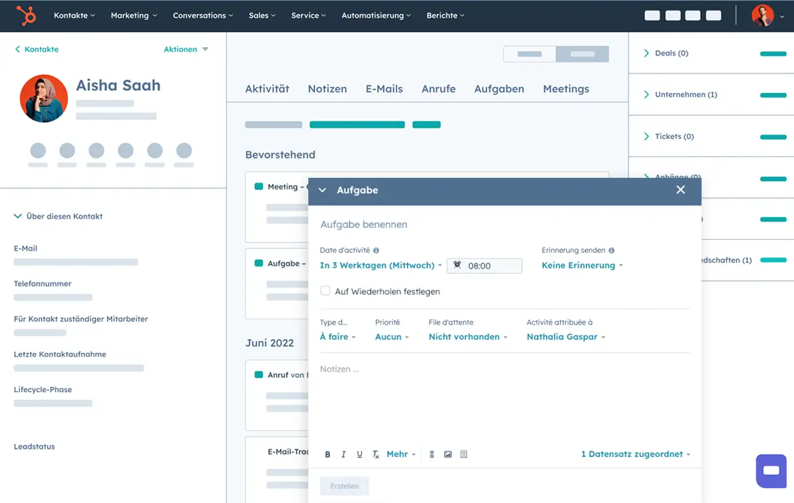Screen dimensions: 794x503
Task: Open the 'Nathalia Gaspar' assignee dropdown
Action: click(565, 337)
